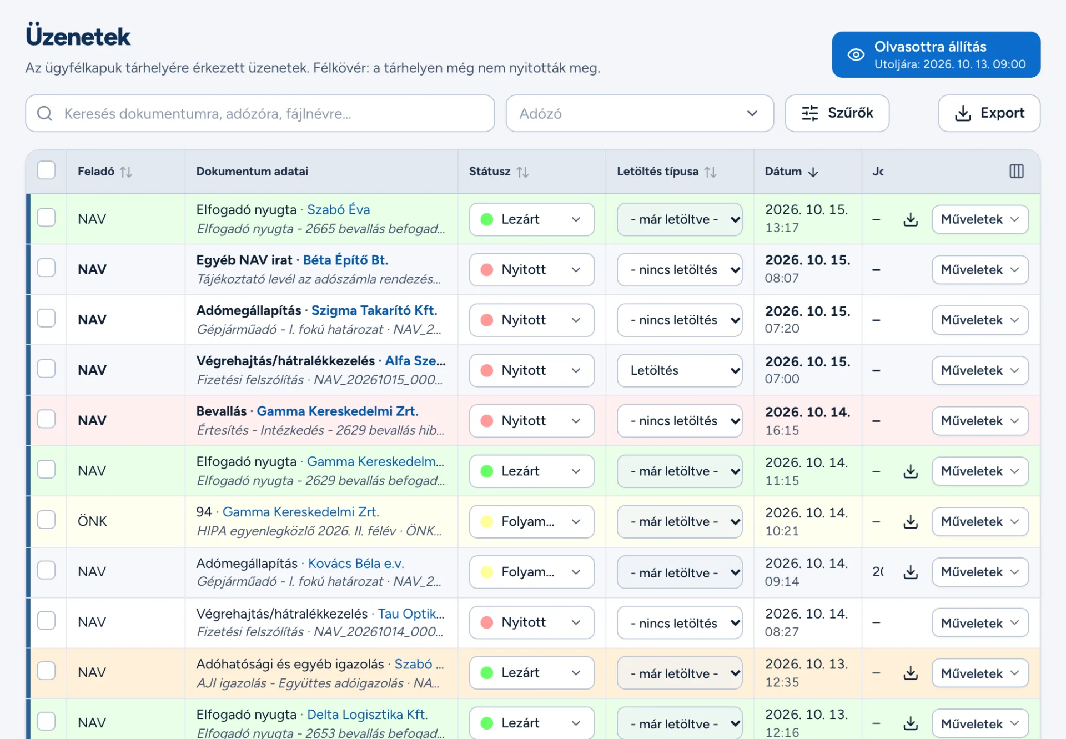The image size is (1066, 739).
Task: Open the Szűrők filters button
Action: point(837,113)
